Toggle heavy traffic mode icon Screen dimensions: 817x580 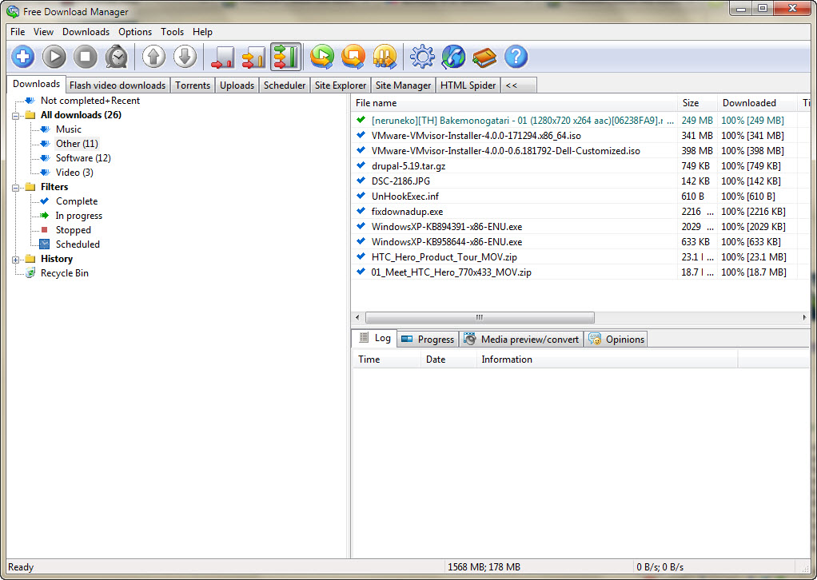[285, 56]
